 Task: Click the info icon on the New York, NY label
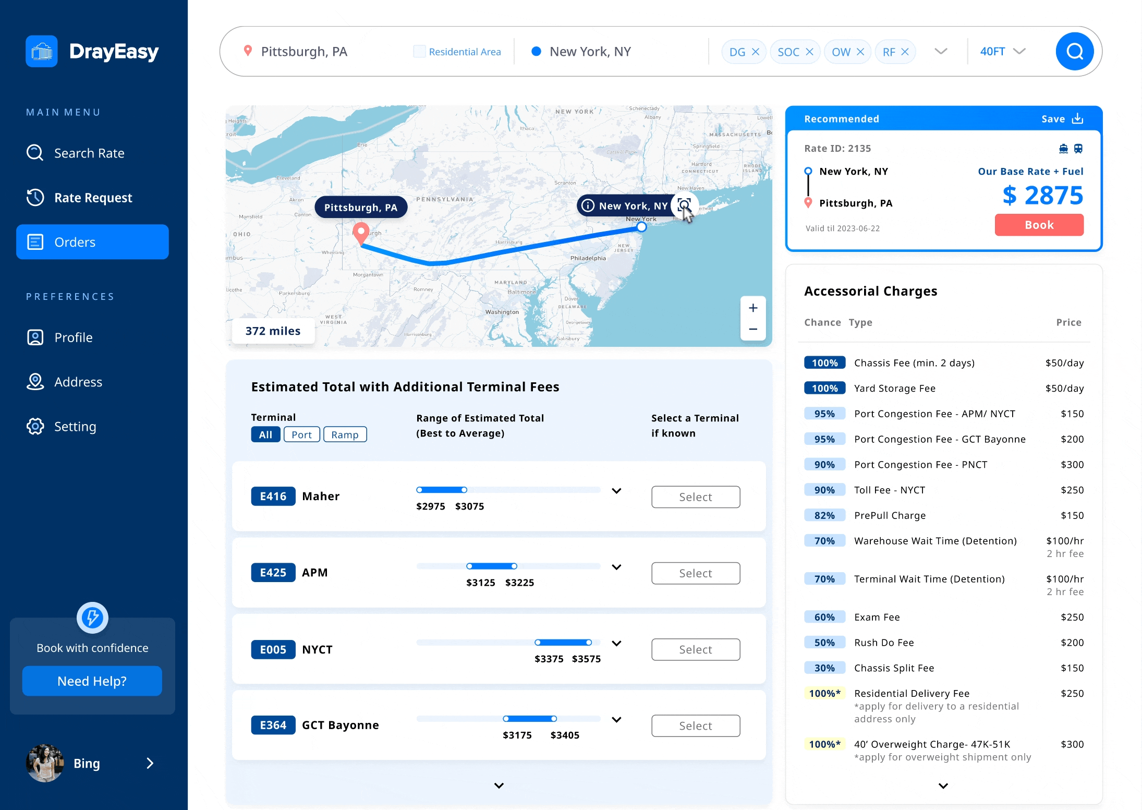(588, 205)
